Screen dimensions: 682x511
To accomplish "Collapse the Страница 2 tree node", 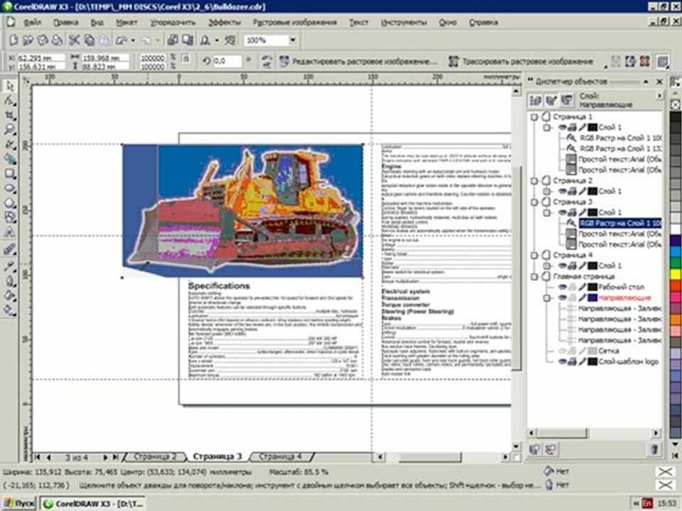I will (x=534, y=181).
